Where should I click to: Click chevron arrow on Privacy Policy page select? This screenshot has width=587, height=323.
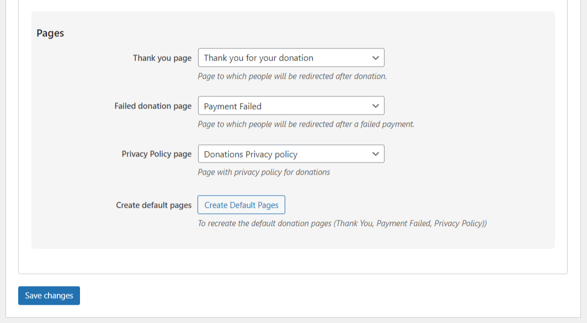[x=375, y=154]
